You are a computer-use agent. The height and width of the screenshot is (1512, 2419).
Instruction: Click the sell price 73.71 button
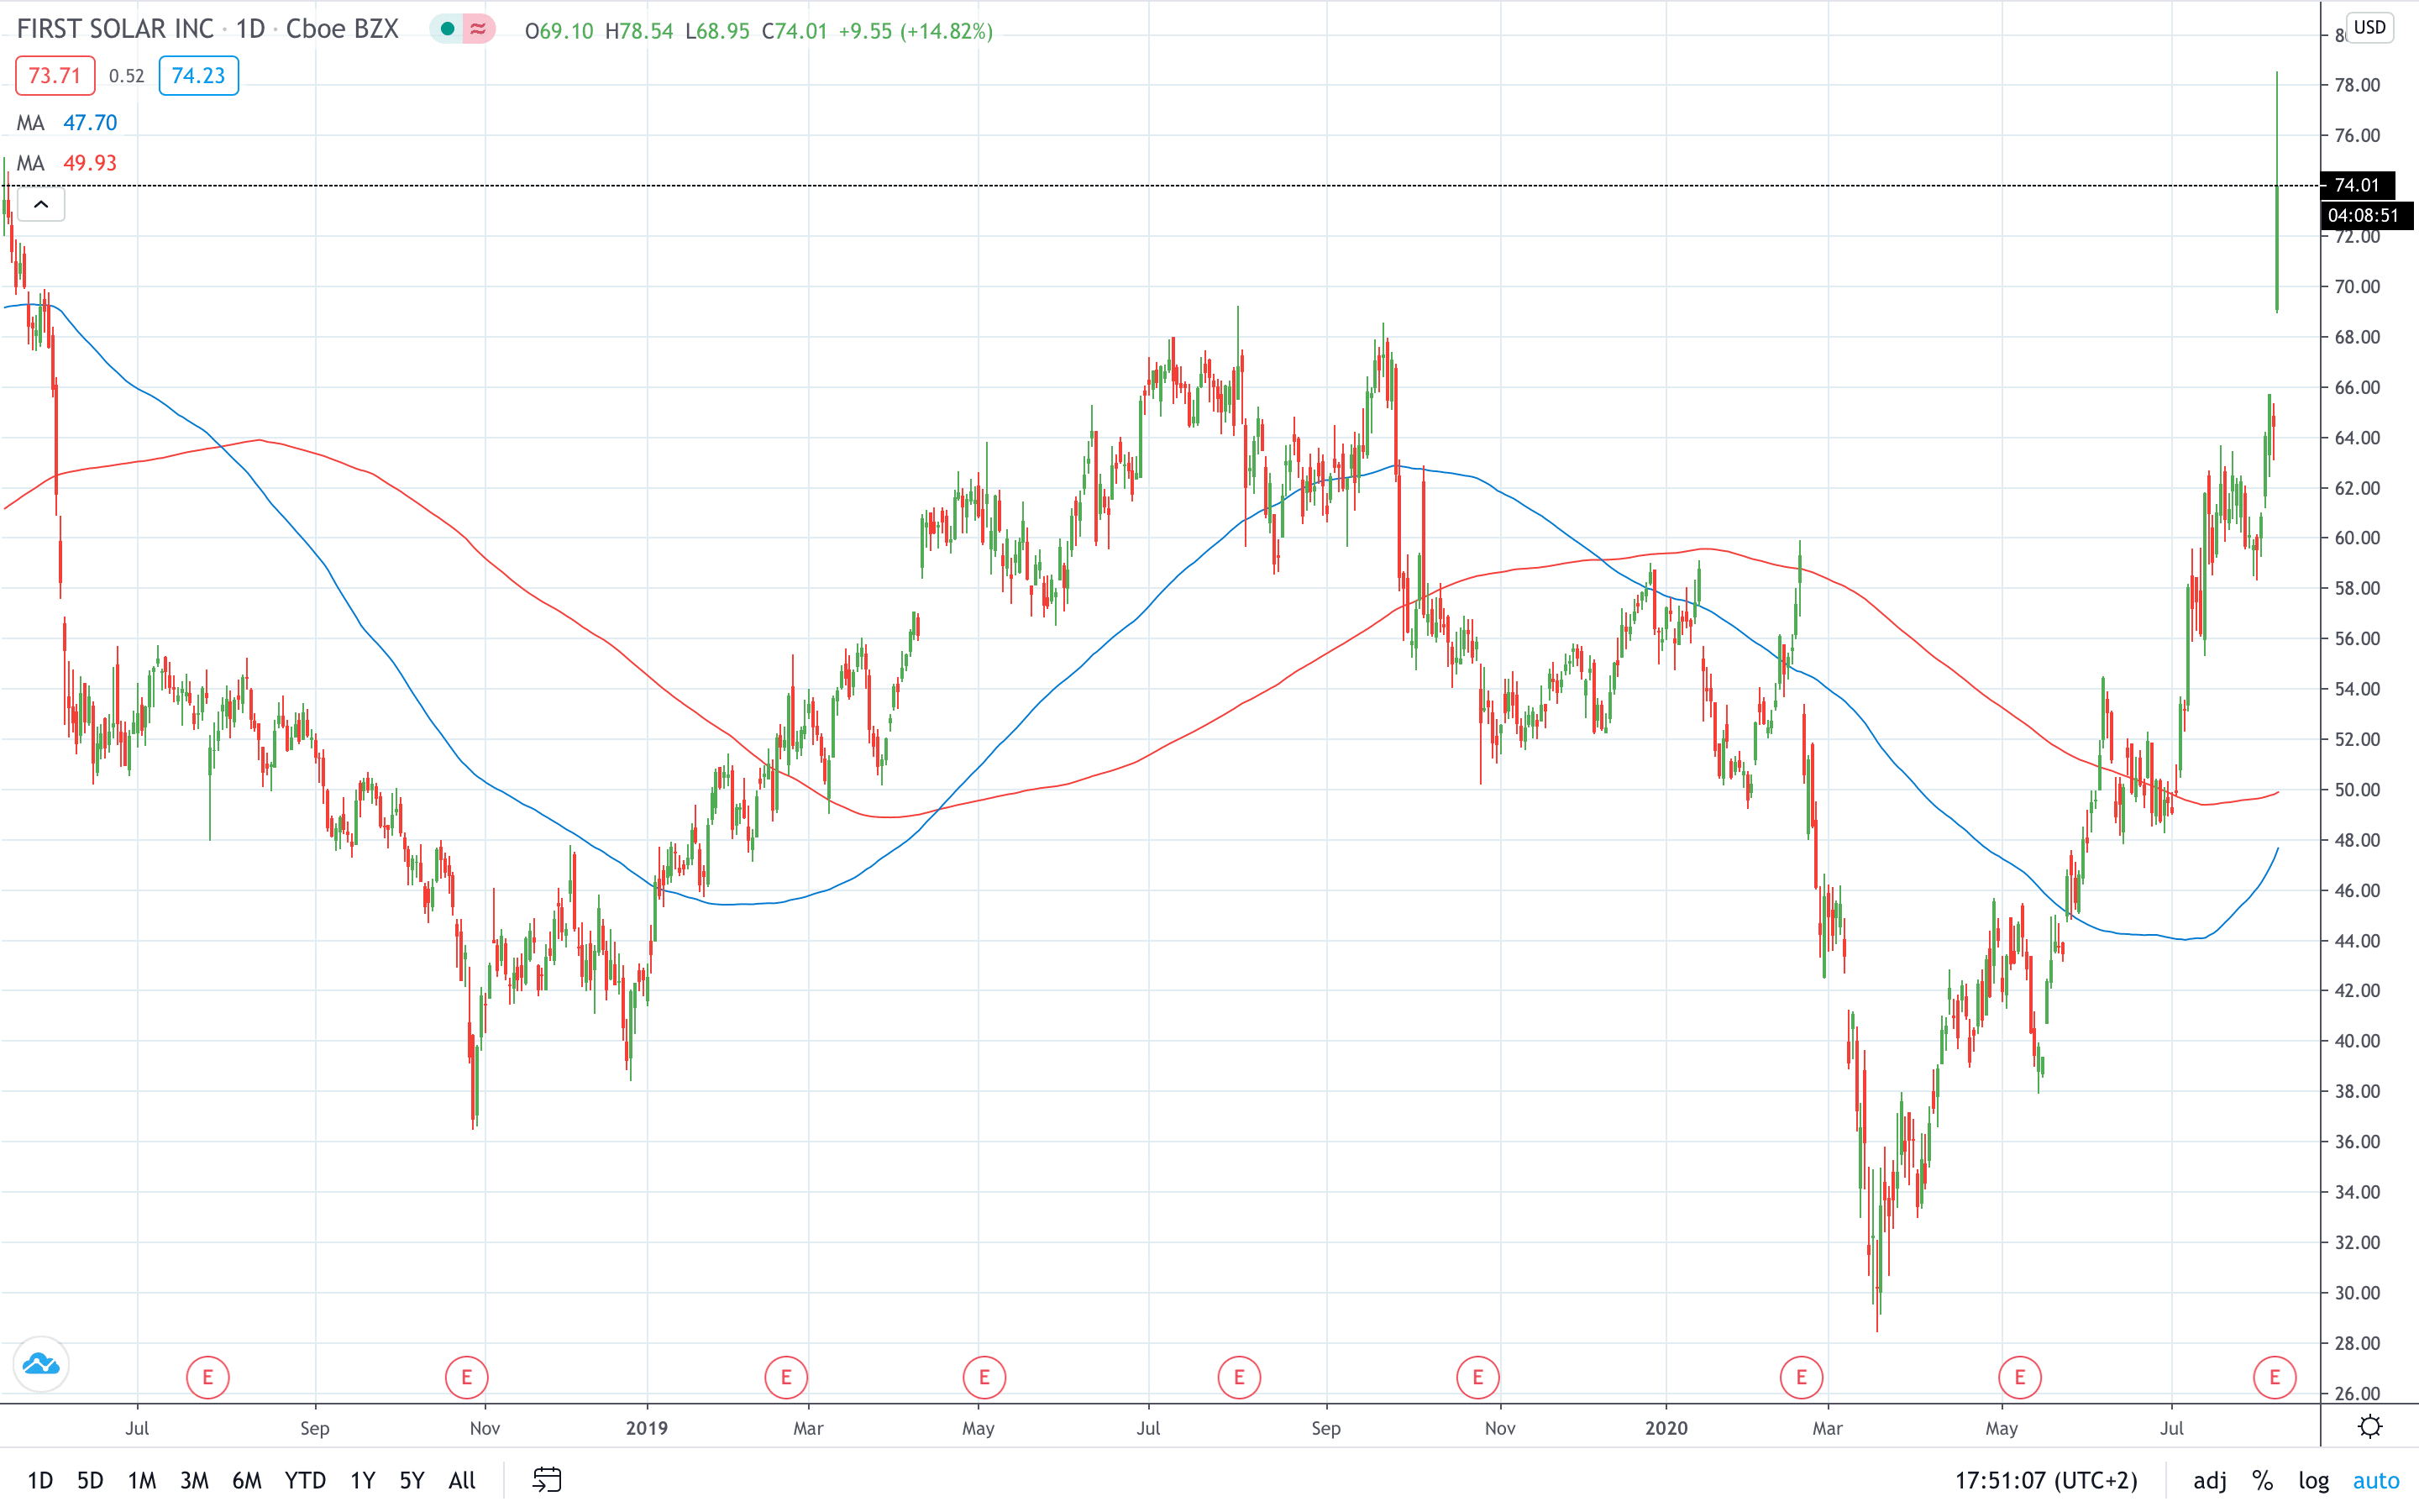click(x=55, y=76)
